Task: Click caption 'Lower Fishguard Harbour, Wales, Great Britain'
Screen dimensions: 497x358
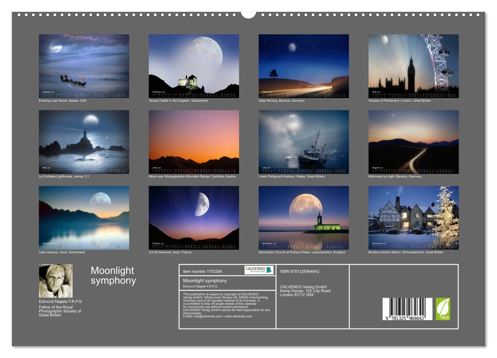Action: [291, 176]
